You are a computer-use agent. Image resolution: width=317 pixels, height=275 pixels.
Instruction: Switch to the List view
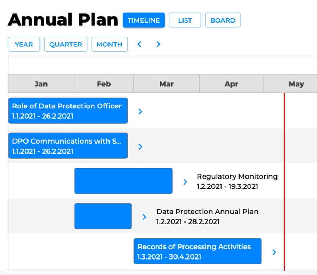(x=185, y=20)
